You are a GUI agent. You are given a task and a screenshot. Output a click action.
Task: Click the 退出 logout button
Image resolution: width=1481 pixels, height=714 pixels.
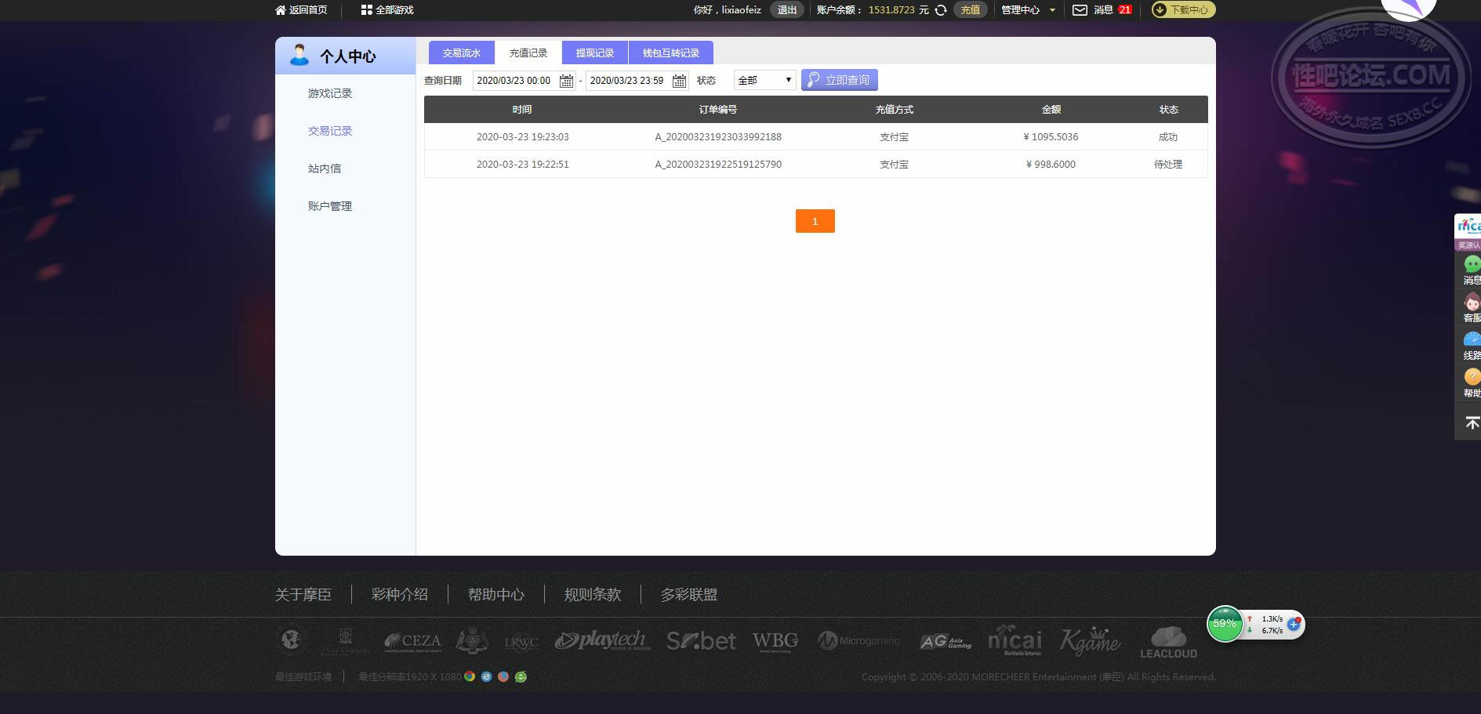[x=786, y=9]
